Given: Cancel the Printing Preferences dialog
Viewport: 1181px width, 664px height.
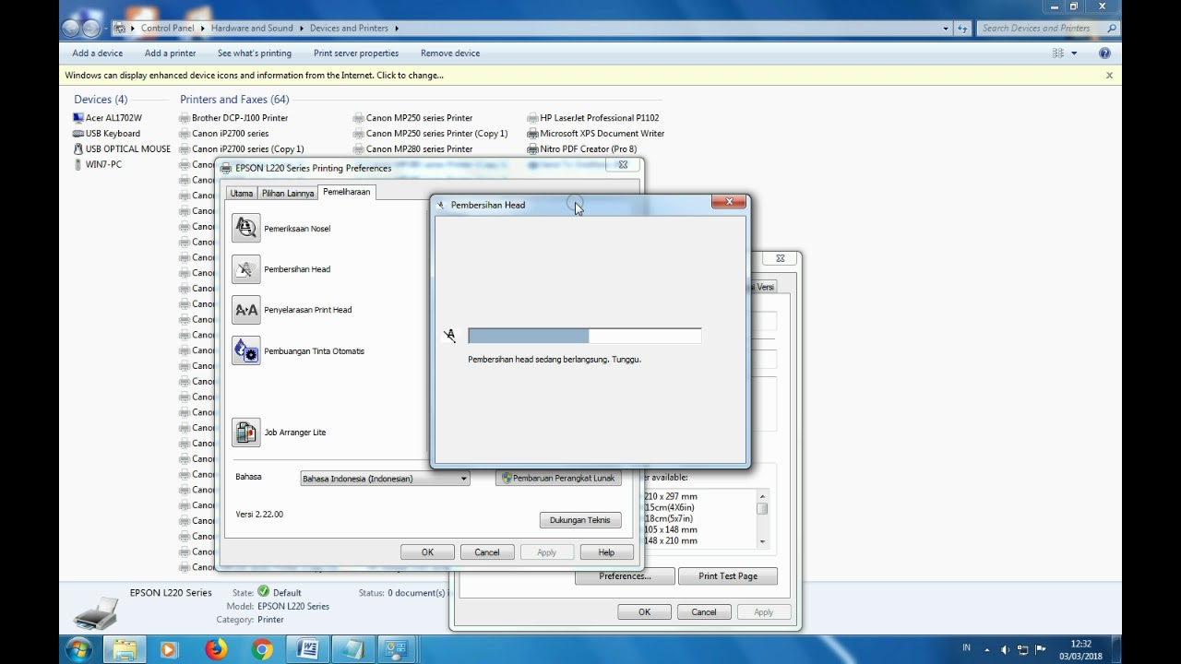Looking at the screenshot, I should (487, 552).
